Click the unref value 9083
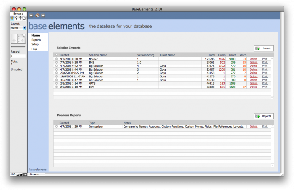The width and height of the screenshot is (294, 190). click(x=232, y=59)
